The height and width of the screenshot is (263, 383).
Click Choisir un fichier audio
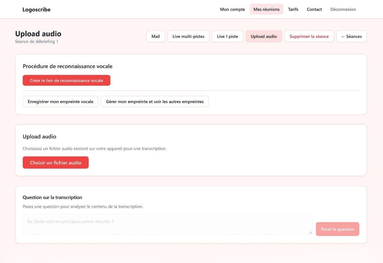(x=55, y=162)
